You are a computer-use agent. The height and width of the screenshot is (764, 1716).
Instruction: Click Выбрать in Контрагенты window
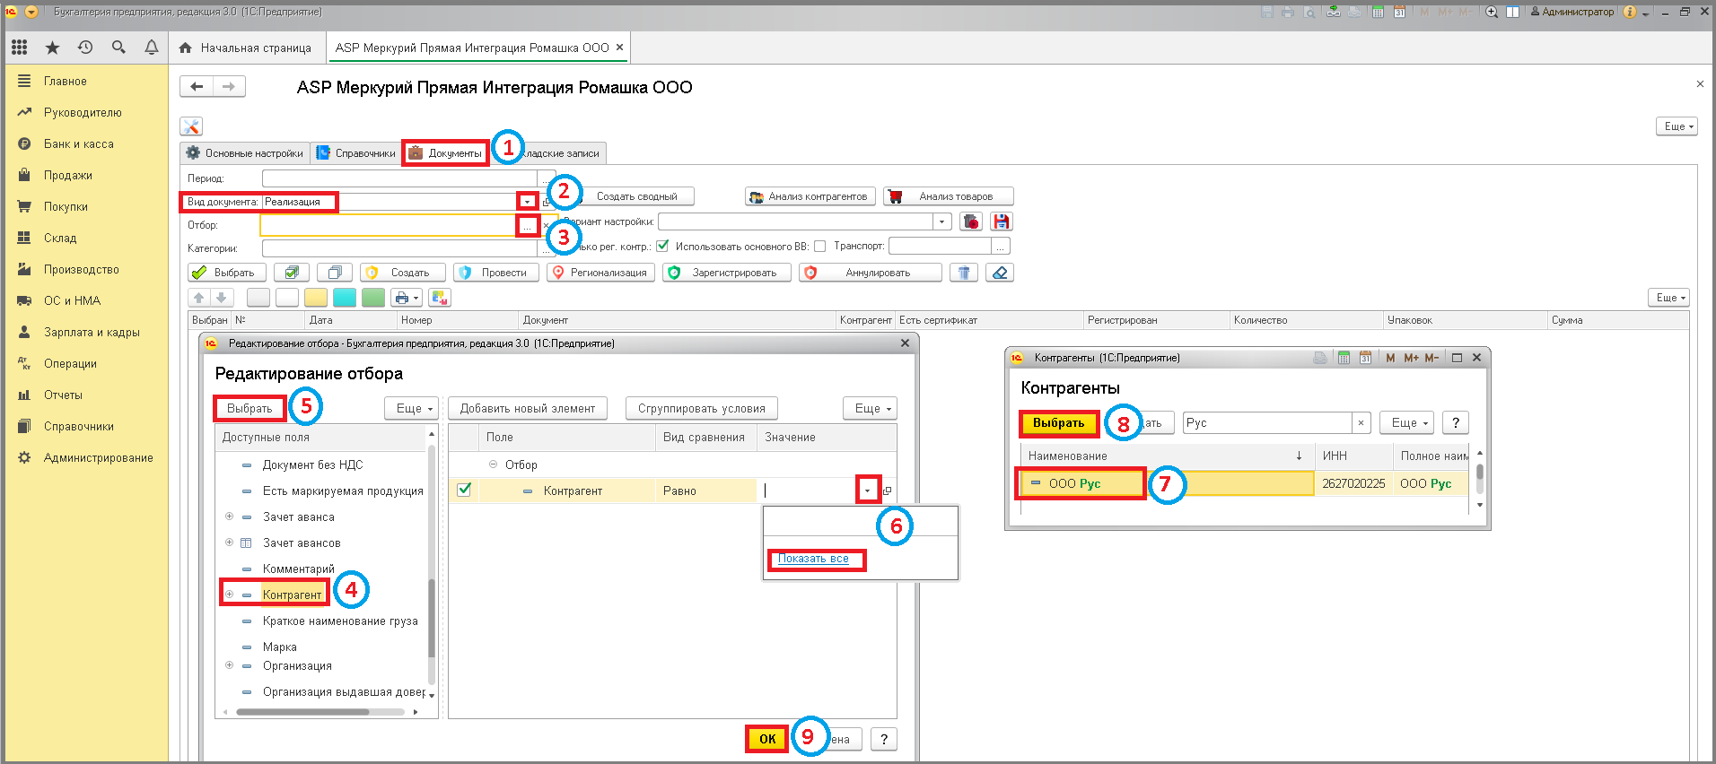tap(1059, 422)
